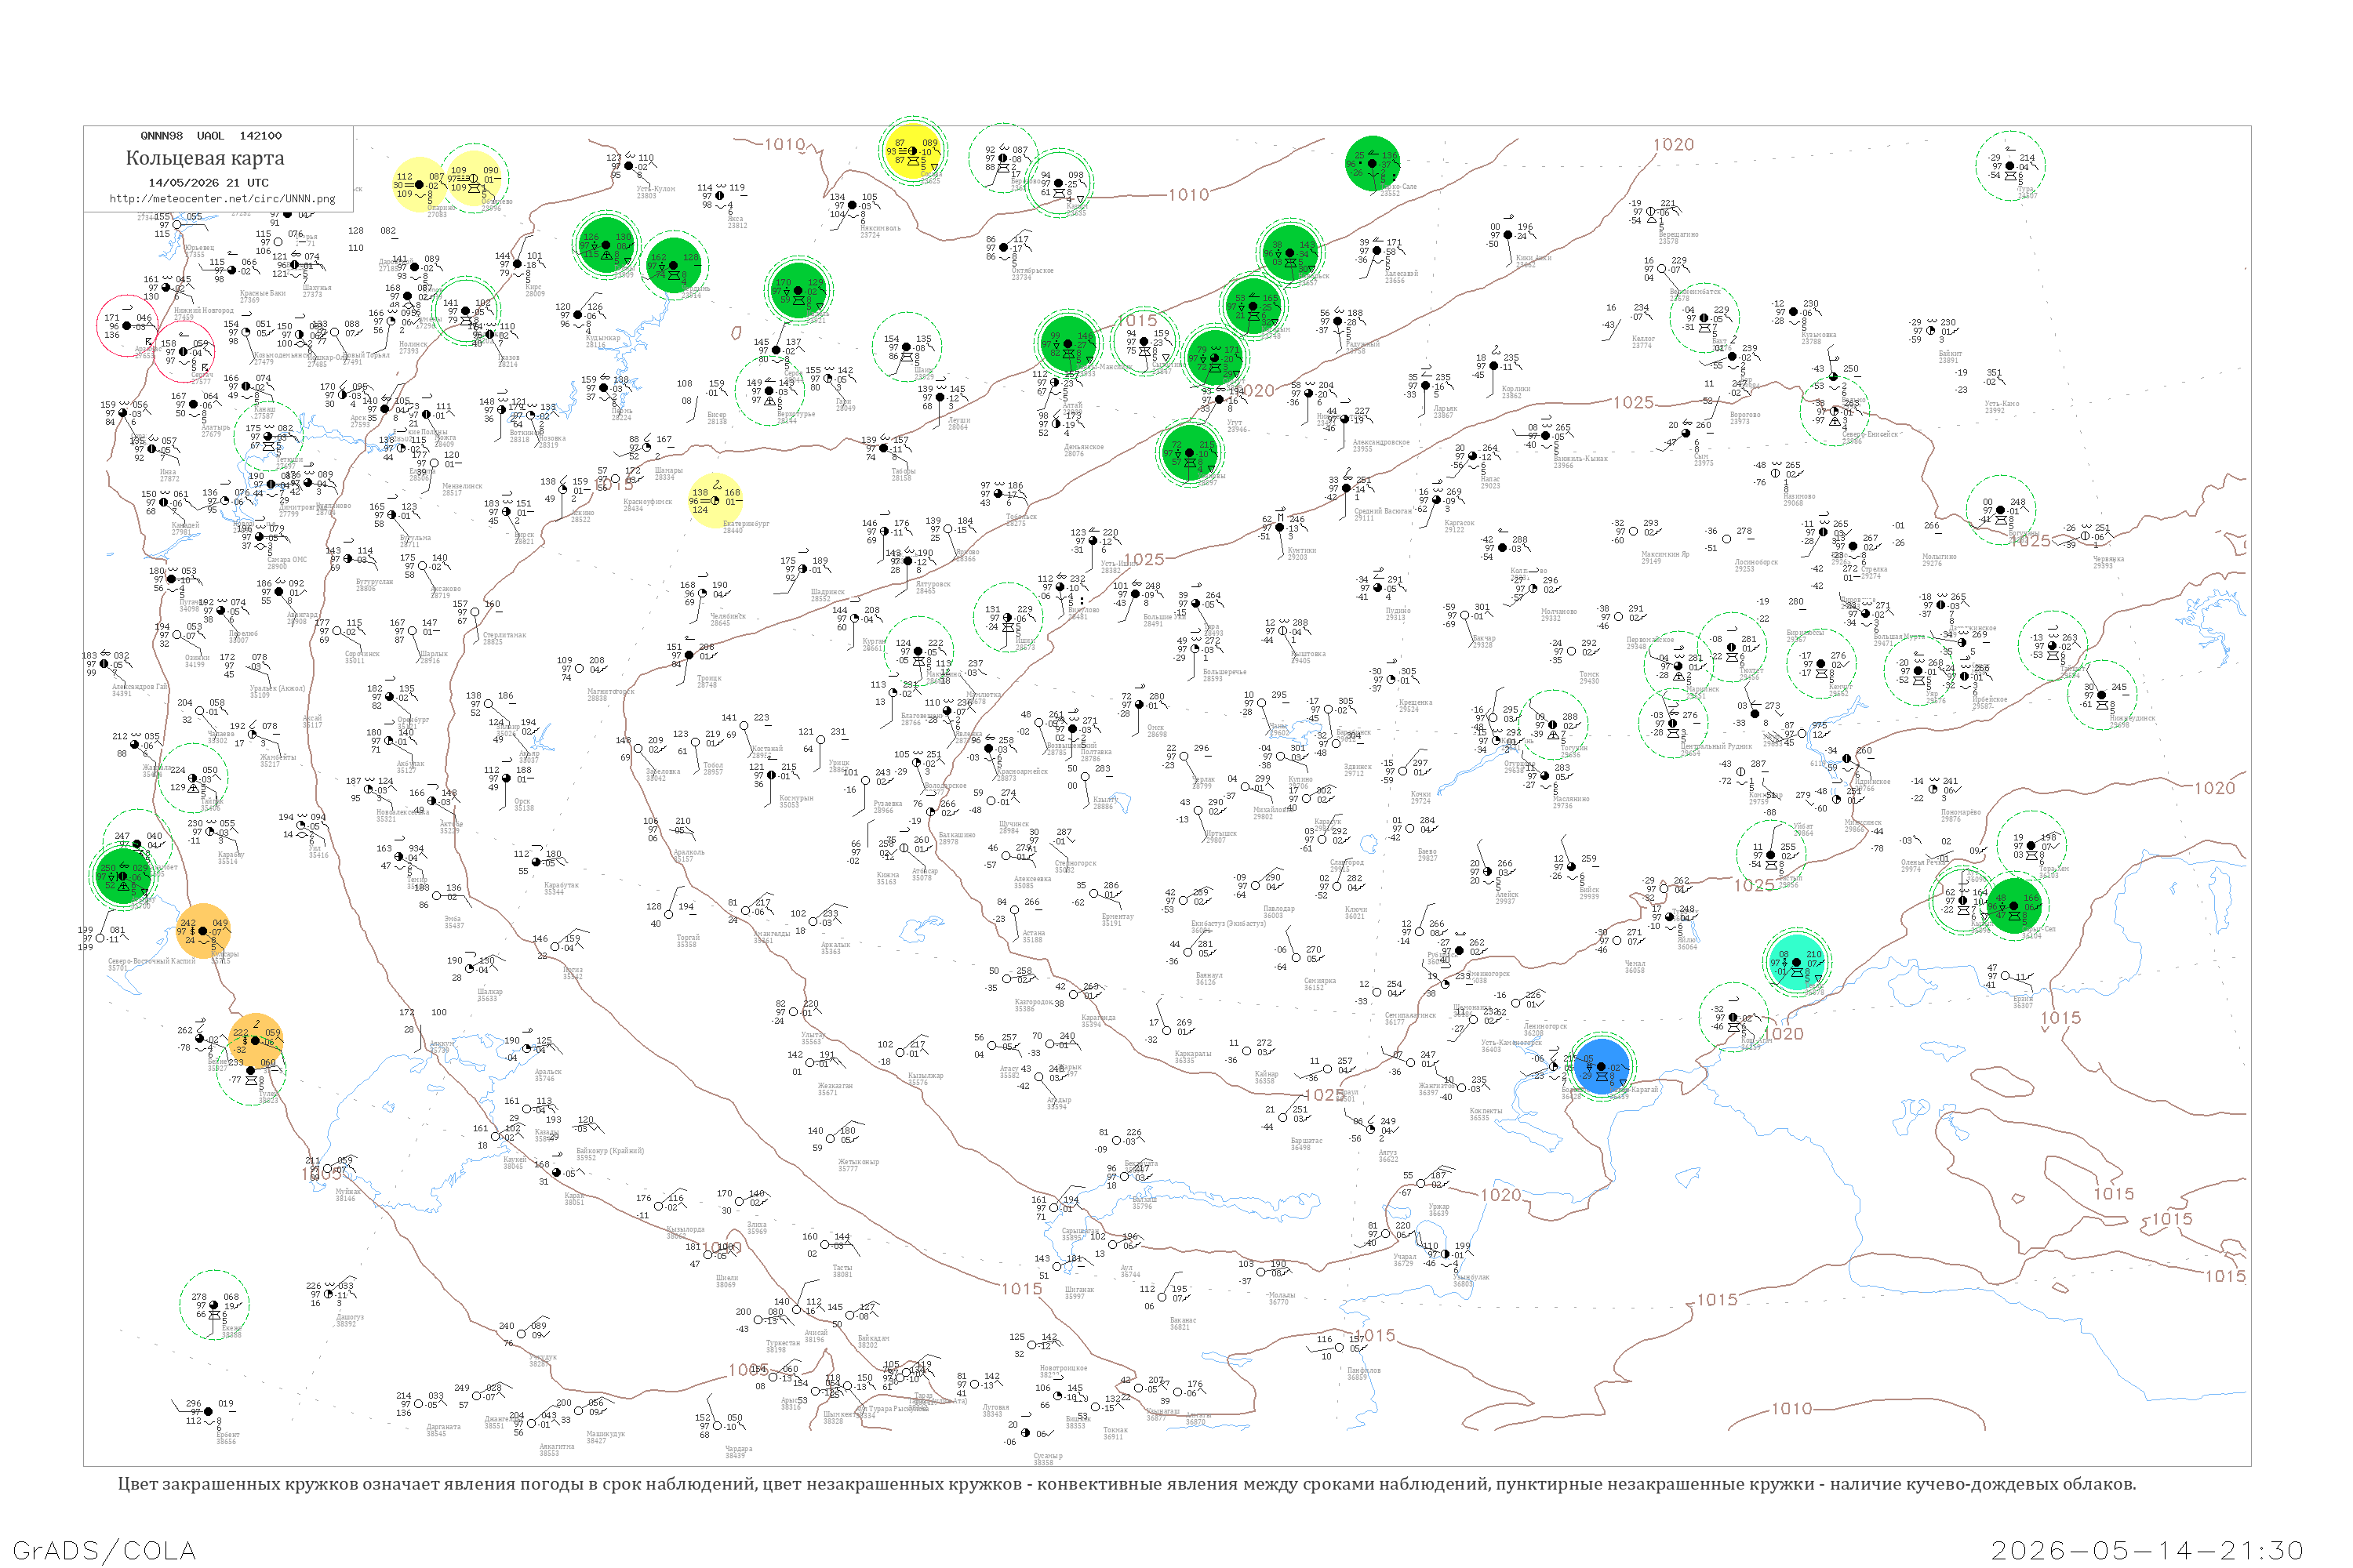Screen dimensions: 2353x1568
Task: Select the header code "QNNN98 UAOL 142100"
Action: pyautogui.click(x=211, y=136)
